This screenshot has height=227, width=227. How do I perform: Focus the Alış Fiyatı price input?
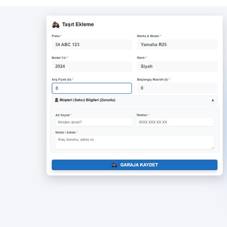tap(92, 88)
